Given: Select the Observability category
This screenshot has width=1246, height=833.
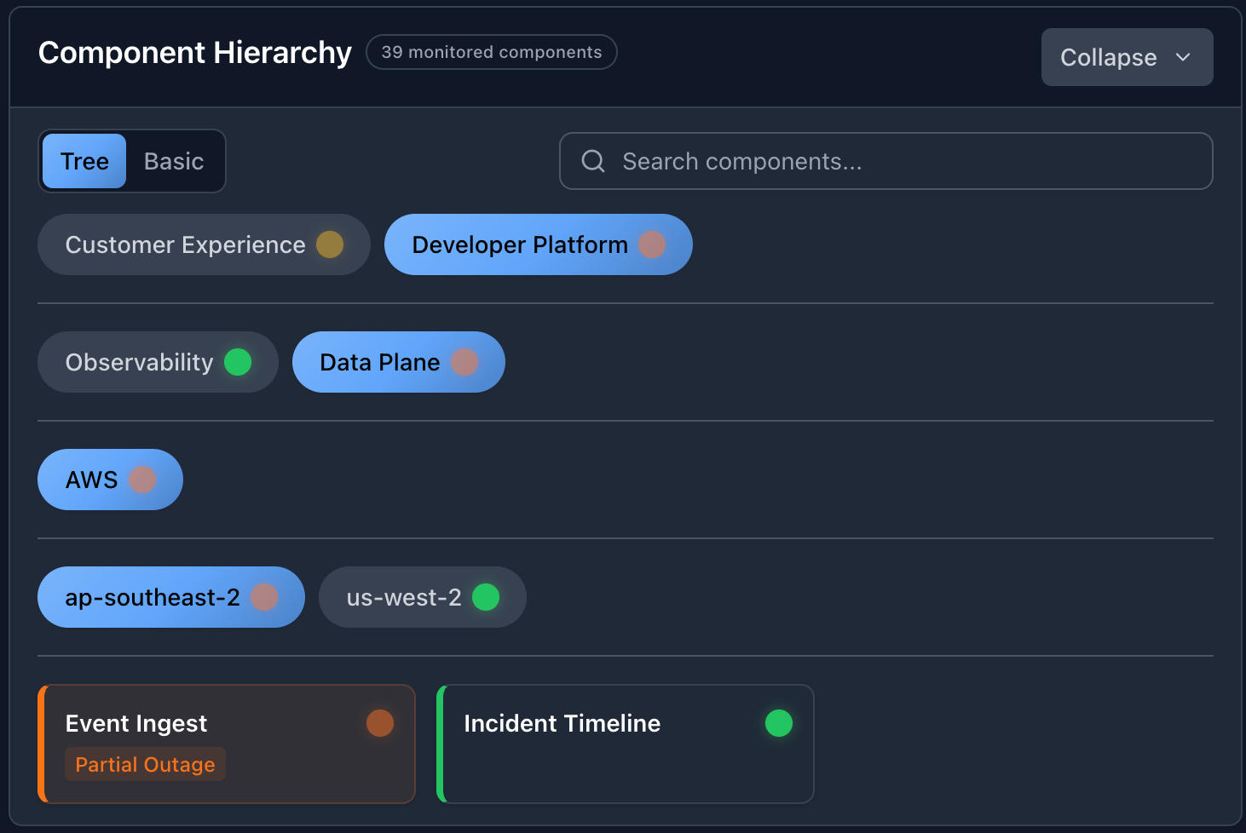Looking at the screenshot, I should click(139, 362).
